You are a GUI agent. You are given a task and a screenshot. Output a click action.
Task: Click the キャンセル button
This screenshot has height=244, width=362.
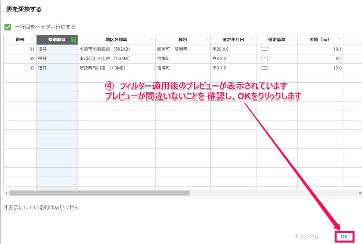[x=307, y=237]
